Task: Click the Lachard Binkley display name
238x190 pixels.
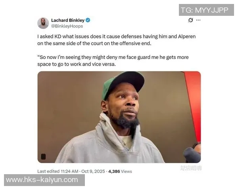Action: coord(68,20)
